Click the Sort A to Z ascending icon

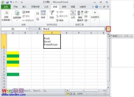pyautogui.click(x=38, y=13)
